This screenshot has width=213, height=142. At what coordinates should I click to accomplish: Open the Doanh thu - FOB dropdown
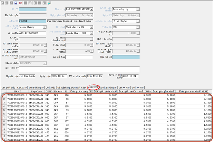[91, 33]
